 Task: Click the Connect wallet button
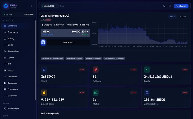pos(181,6)
